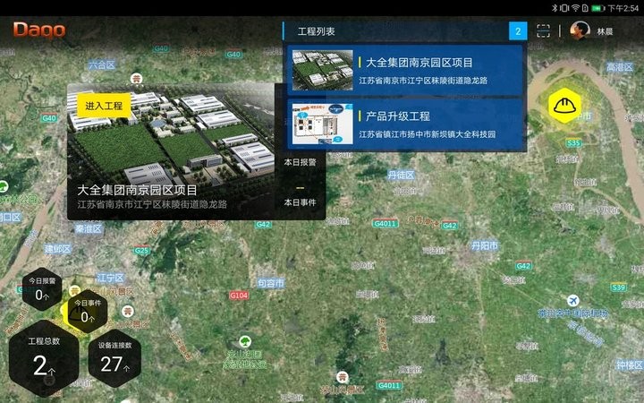This screenshot has height=403, width=644.
Task: Click the 高港区 map label
Action: [x=620, y=66]
